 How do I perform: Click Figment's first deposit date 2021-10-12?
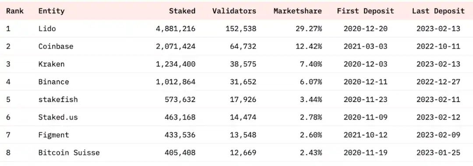365,135
